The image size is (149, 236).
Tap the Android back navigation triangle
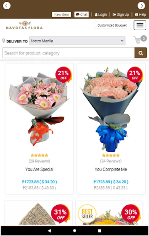pos(49,230)
